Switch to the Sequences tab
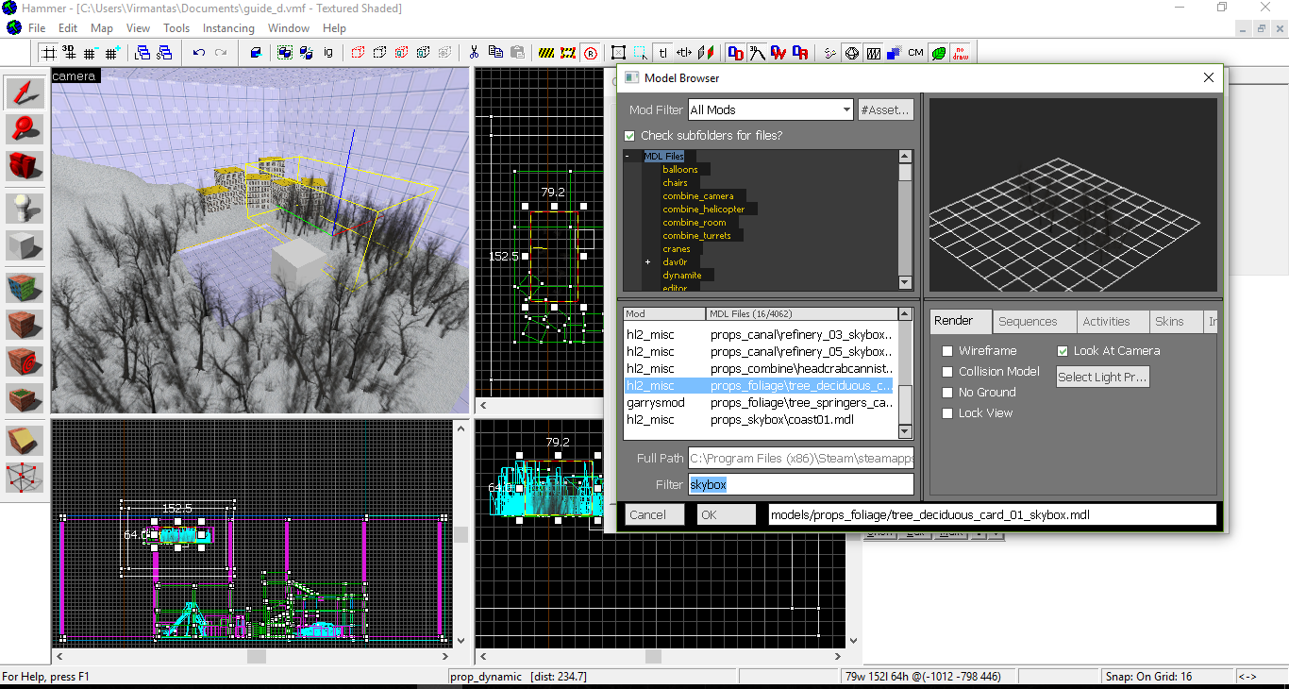Viewport: 1289px width, 689px height. [1028, 322]
